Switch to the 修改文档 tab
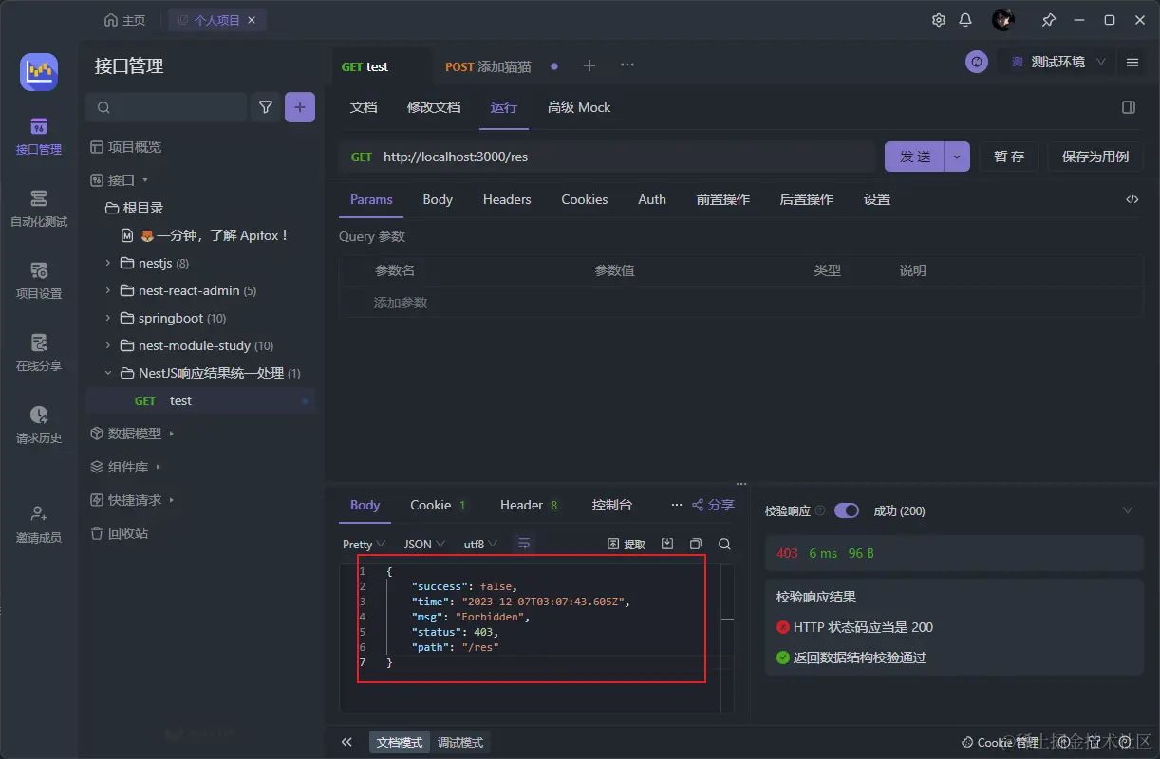Screen dimensions: 1160x759 434,107
